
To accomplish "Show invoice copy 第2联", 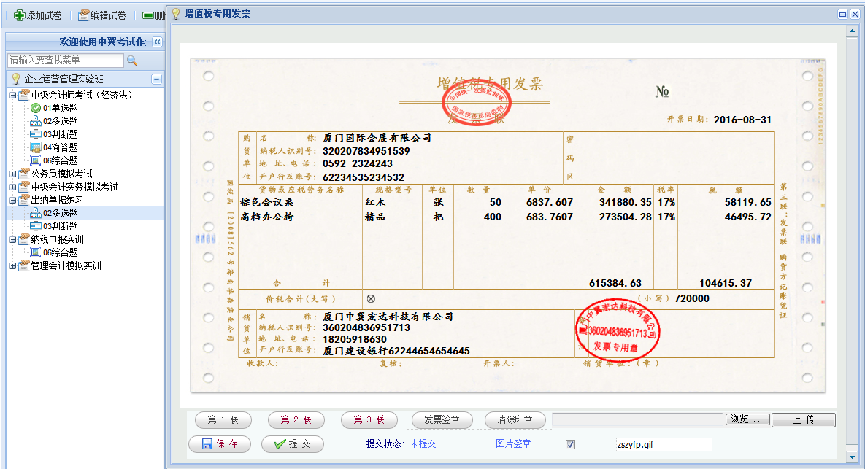I will 296,420.
